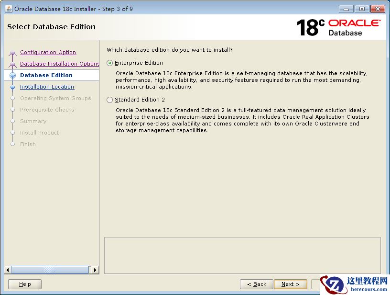The image size is (390, 295).
Task: Open the Configuration Option step link
Action: click(x=48, y=52)
